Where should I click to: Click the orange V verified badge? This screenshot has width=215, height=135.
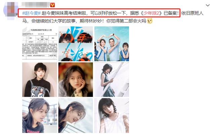point(52,5)
